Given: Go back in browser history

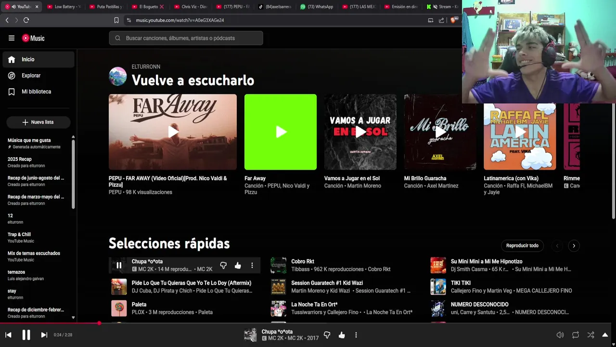Looking at the screenshot, I should tap(7, 20).
